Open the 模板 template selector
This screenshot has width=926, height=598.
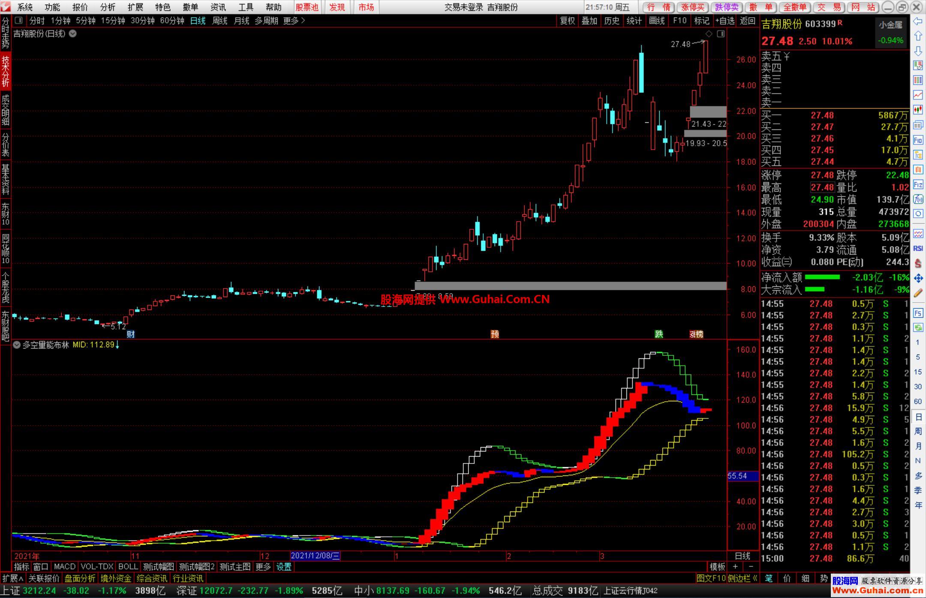(717, 567)
